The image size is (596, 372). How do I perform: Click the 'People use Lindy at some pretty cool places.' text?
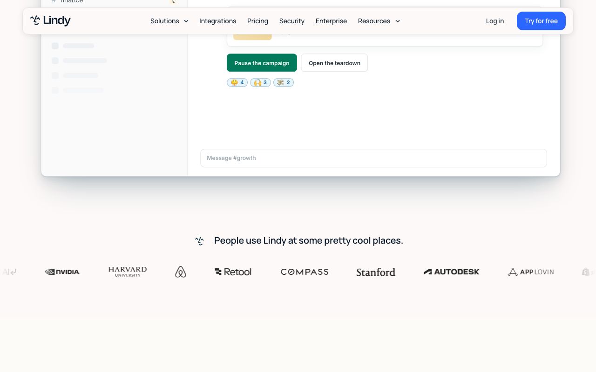click(x=309, y=240)
